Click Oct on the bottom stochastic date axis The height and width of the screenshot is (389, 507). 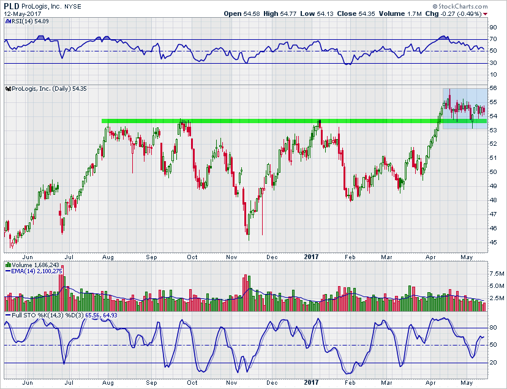(192, 382)
